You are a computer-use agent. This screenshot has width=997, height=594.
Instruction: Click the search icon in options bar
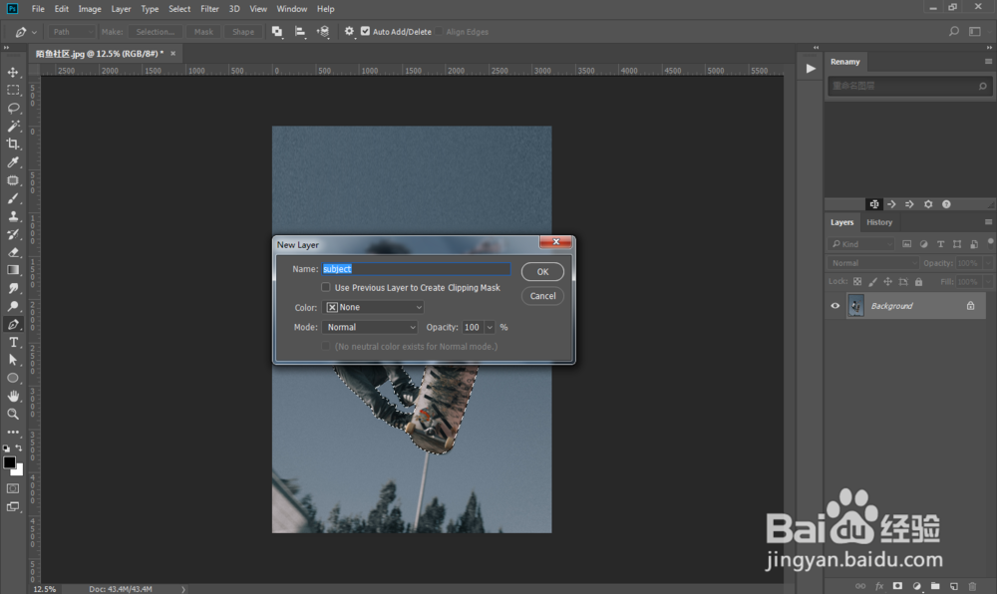tap(954, 31)
